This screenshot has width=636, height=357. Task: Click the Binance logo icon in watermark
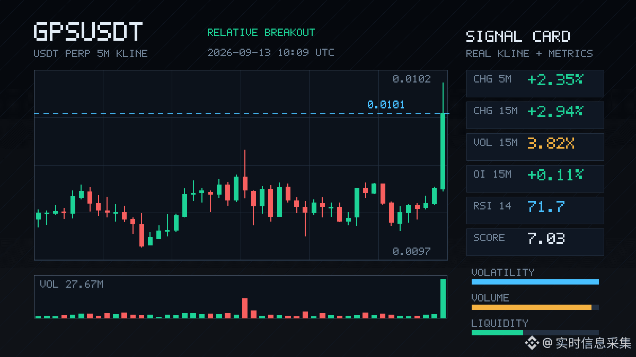click(x=532, y=343)
